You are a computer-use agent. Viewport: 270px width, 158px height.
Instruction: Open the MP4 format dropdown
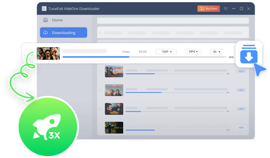click(194, 52)
